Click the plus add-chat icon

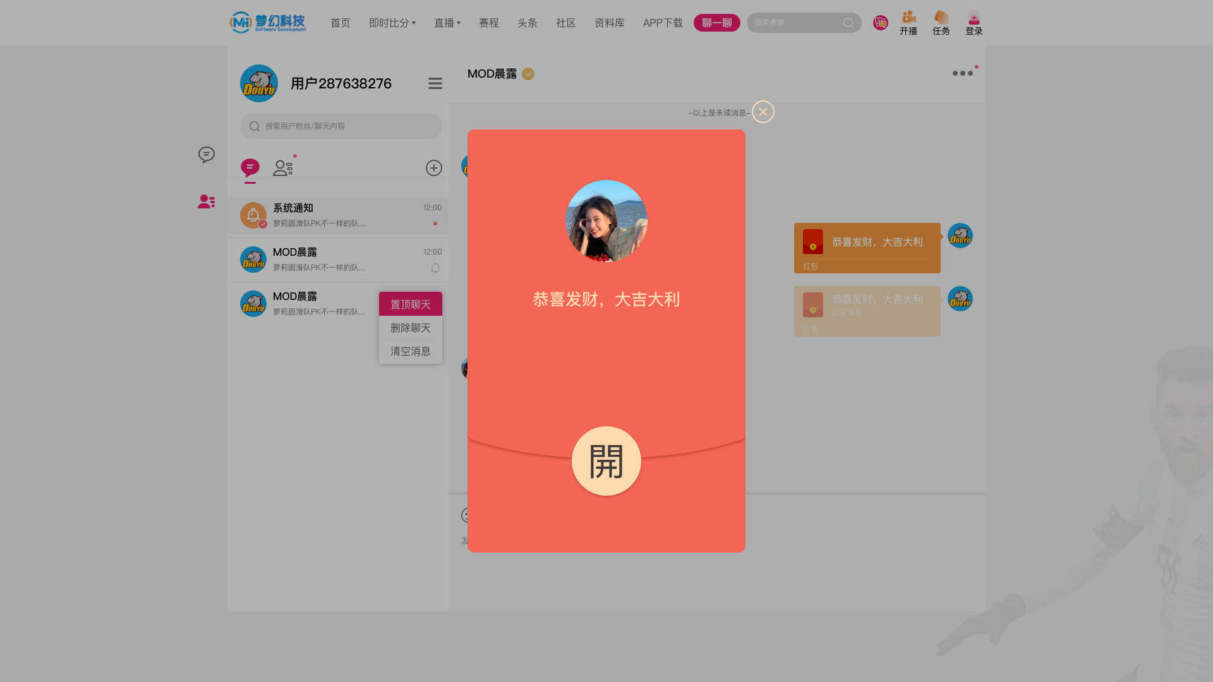click(x=434, y=168)
